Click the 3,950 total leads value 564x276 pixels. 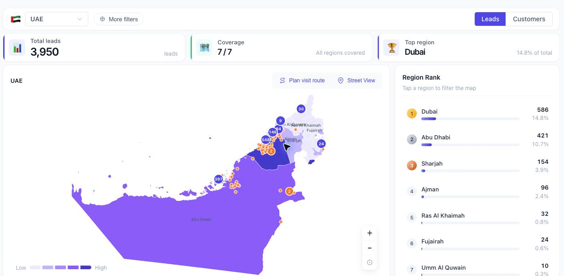tap(44, 52)
